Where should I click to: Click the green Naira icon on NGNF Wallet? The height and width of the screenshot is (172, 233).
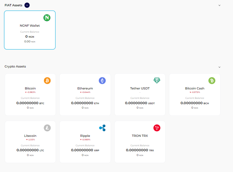point(47,18)
